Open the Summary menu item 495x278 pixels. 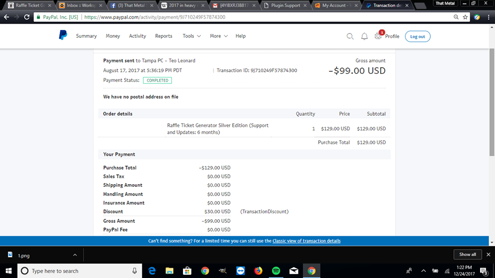(86, 36)
